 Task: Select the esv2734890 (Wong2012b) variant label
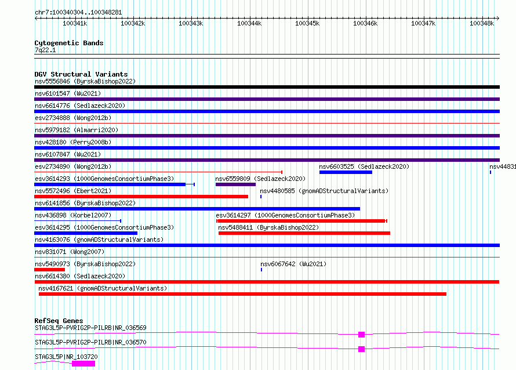click(x=73, y=166)
